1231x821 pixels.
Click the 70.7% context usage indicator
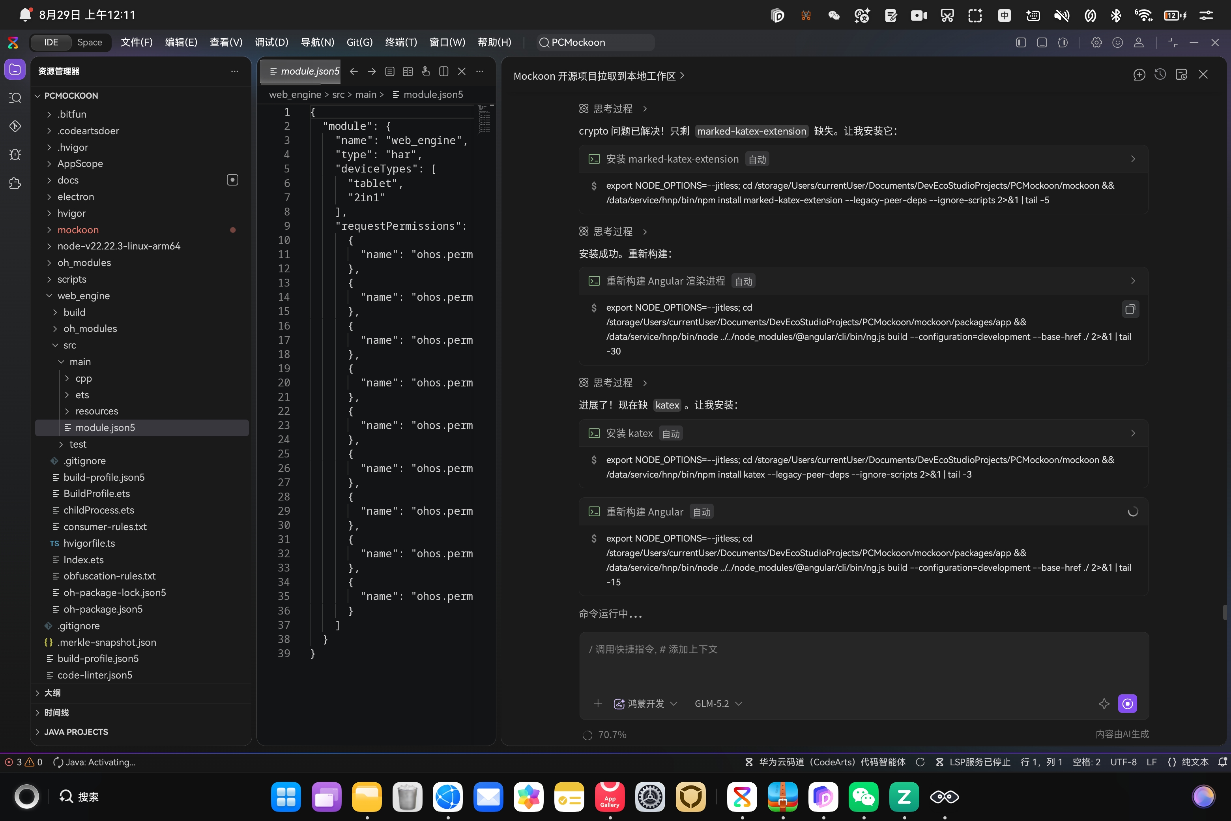click(604, 735)
